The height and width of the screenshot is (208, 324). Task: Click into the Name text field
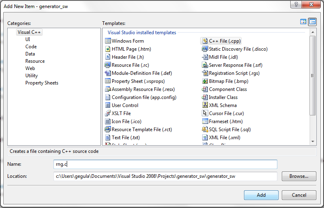(x=165, y=164)
